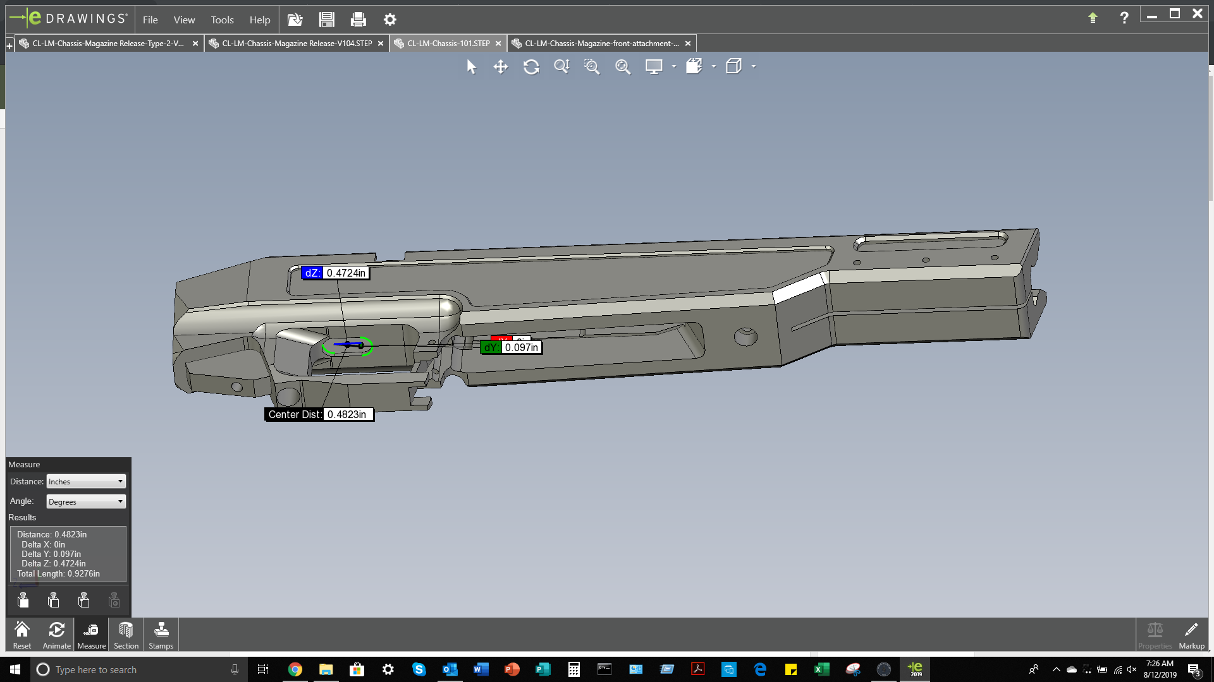The height and width of the screenshot is (682, 1214).
Task: Click the dY 0.097in measurement label
Action: 511,347
